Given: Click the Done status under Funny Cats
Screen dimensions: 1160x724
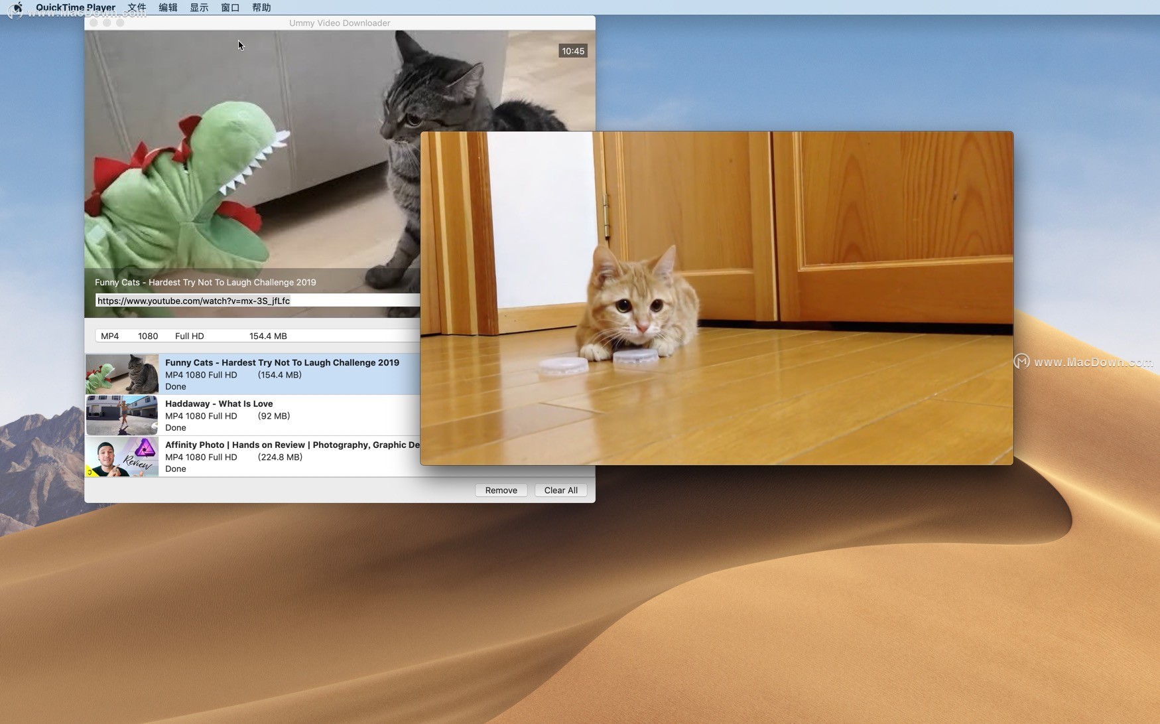Looking at the screenshot, I should coord(176,387).
